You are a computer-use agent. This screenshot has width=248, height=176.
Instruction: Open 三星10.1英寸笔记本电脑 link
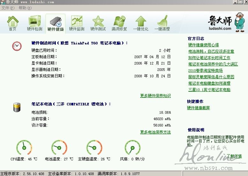pos(209,90)
